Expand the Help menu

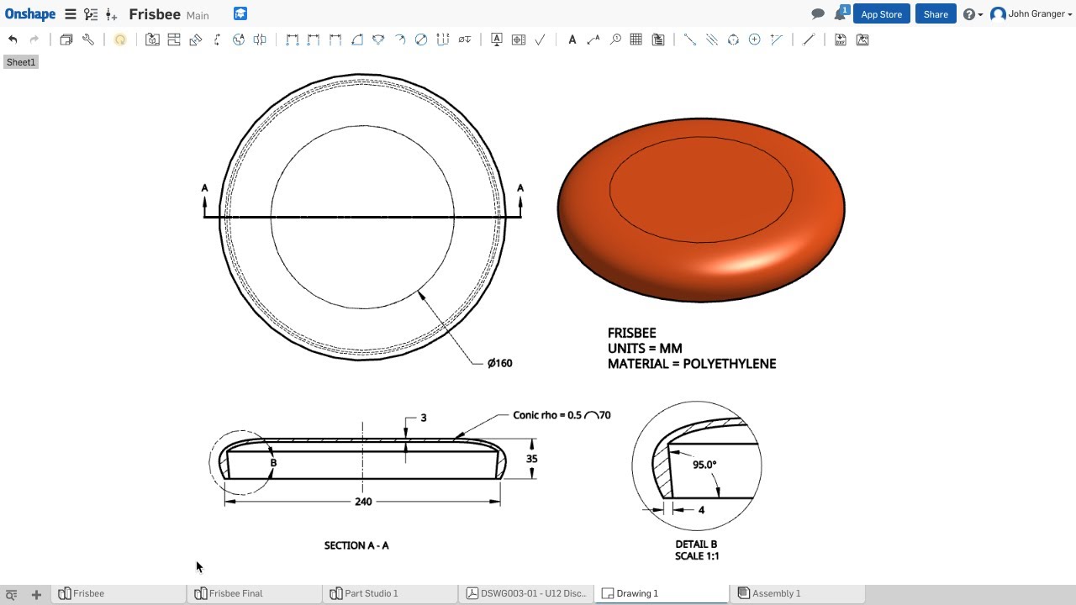click(969, 13)
